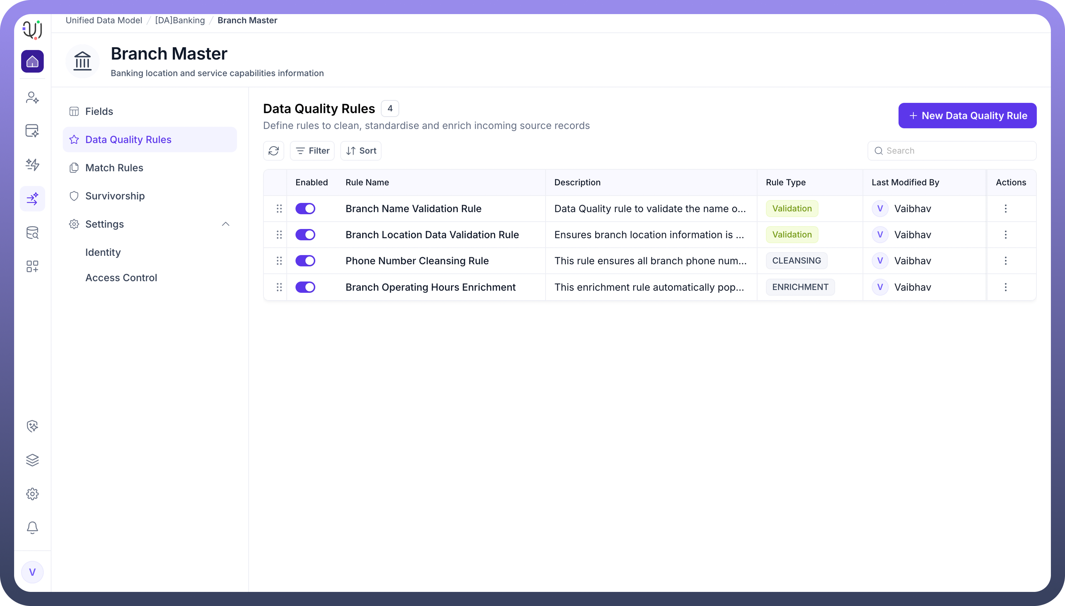Turn off Branch Operating Hours Enrichment toggle
The width and height of the screenshot is (1065, 606).
[305, 287]
